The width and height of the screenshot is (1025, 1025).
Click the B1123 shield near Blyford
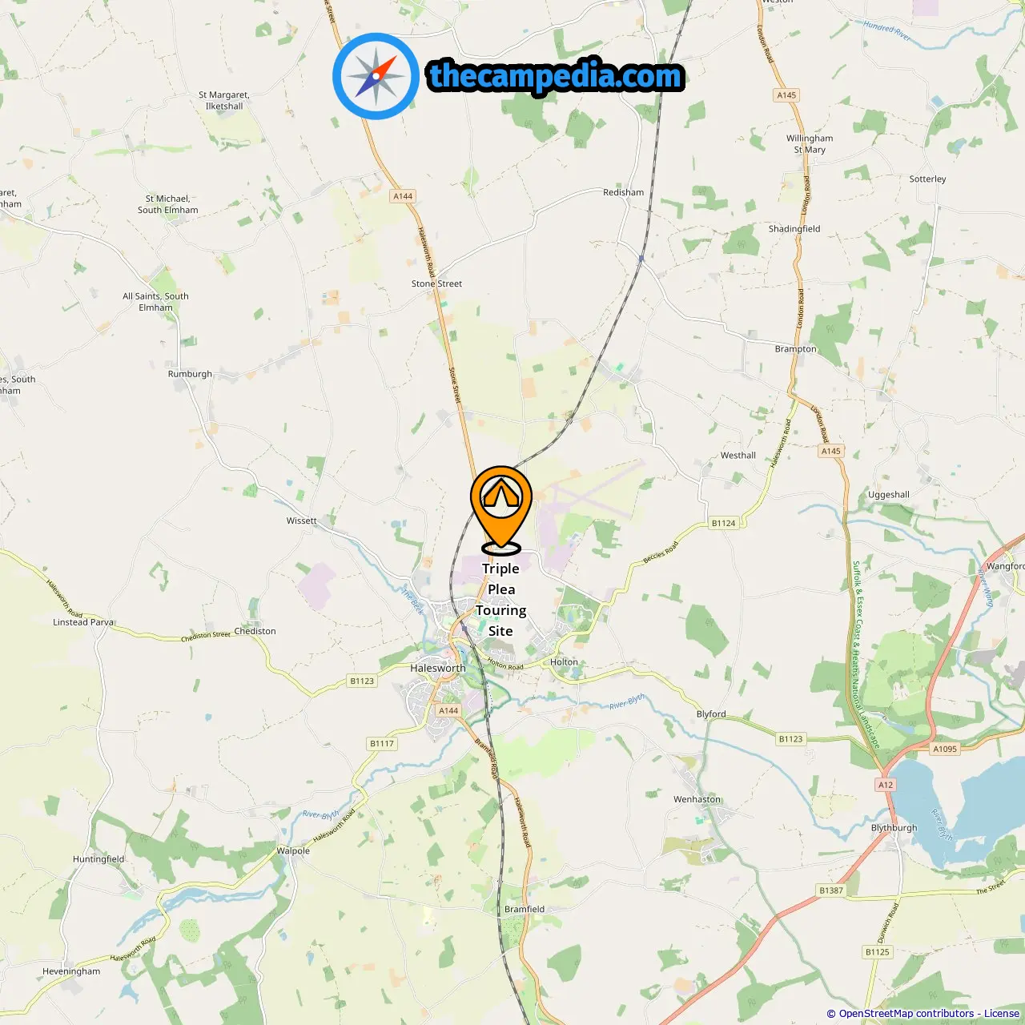pos(790,739)
